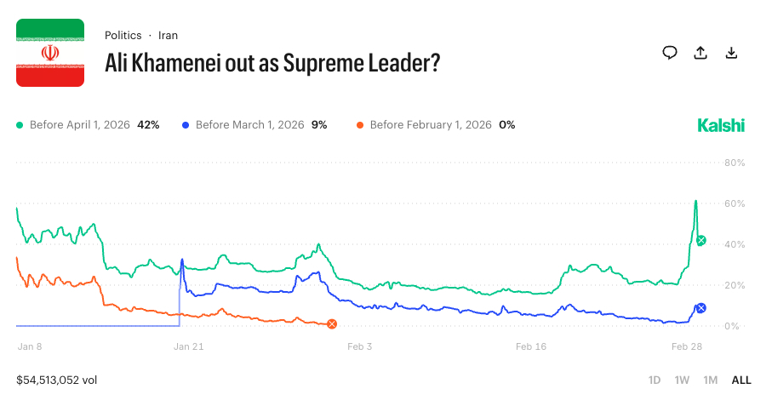
Task: Click the green endpoint marker on chart
Action: [x=701, y=241]
